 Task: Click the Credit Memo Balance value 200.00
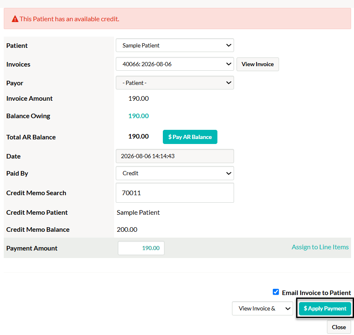(127, 229)
